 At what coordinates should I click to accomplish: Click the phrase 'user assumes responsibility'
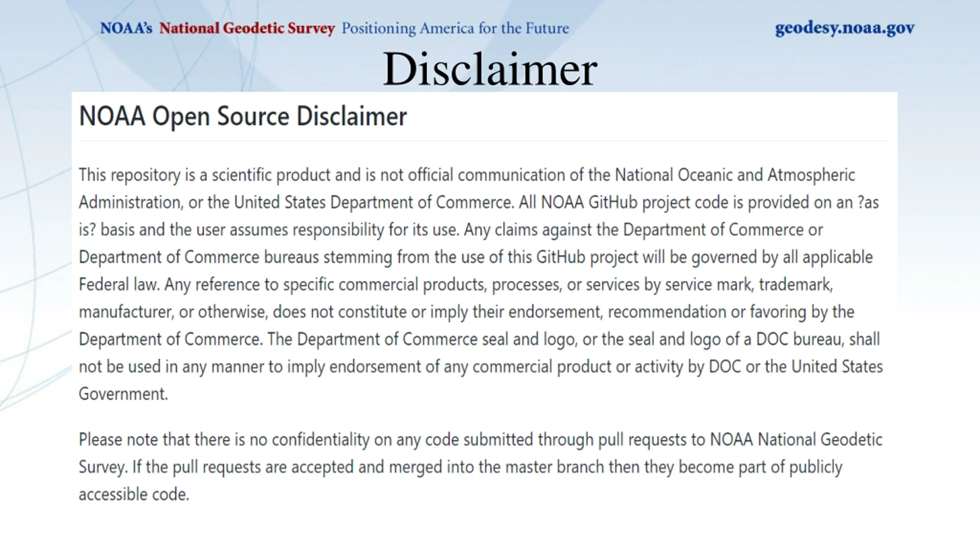click(x=290, y=230)
